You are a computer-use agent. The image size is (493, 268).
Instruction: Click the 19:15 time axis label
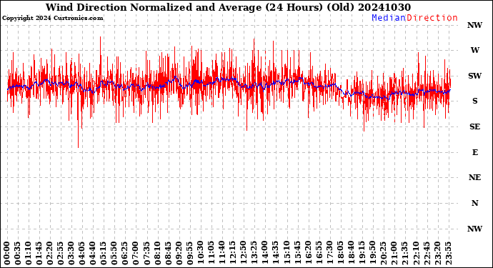pyautogui.click(x=362, y=254)
